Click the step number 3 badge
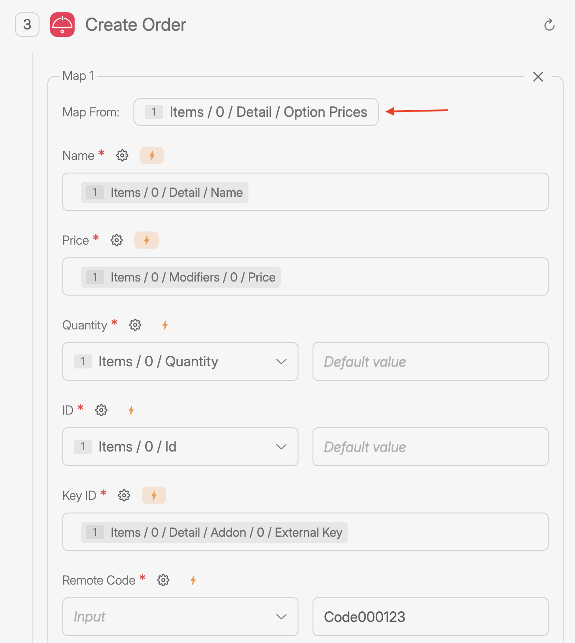The width and height of the screenshot is (575, 643). click(27, 25)
